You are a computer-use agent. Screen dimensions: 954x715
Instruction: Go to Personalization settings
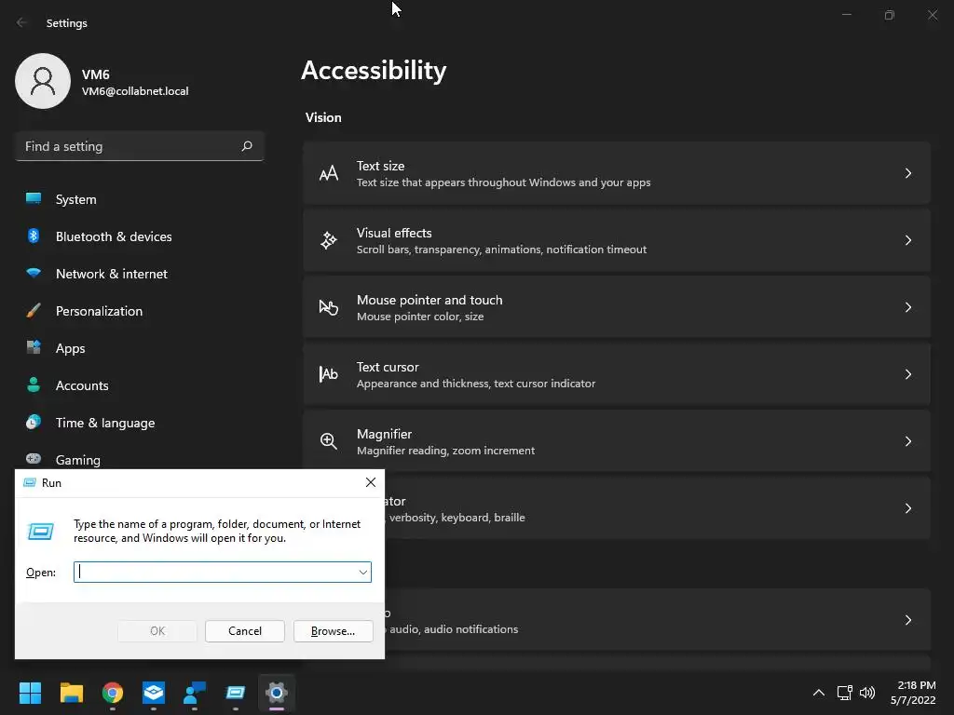pos(99,311)
